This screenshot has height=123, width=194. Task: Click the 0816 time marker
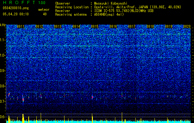(x=113, y=26)
